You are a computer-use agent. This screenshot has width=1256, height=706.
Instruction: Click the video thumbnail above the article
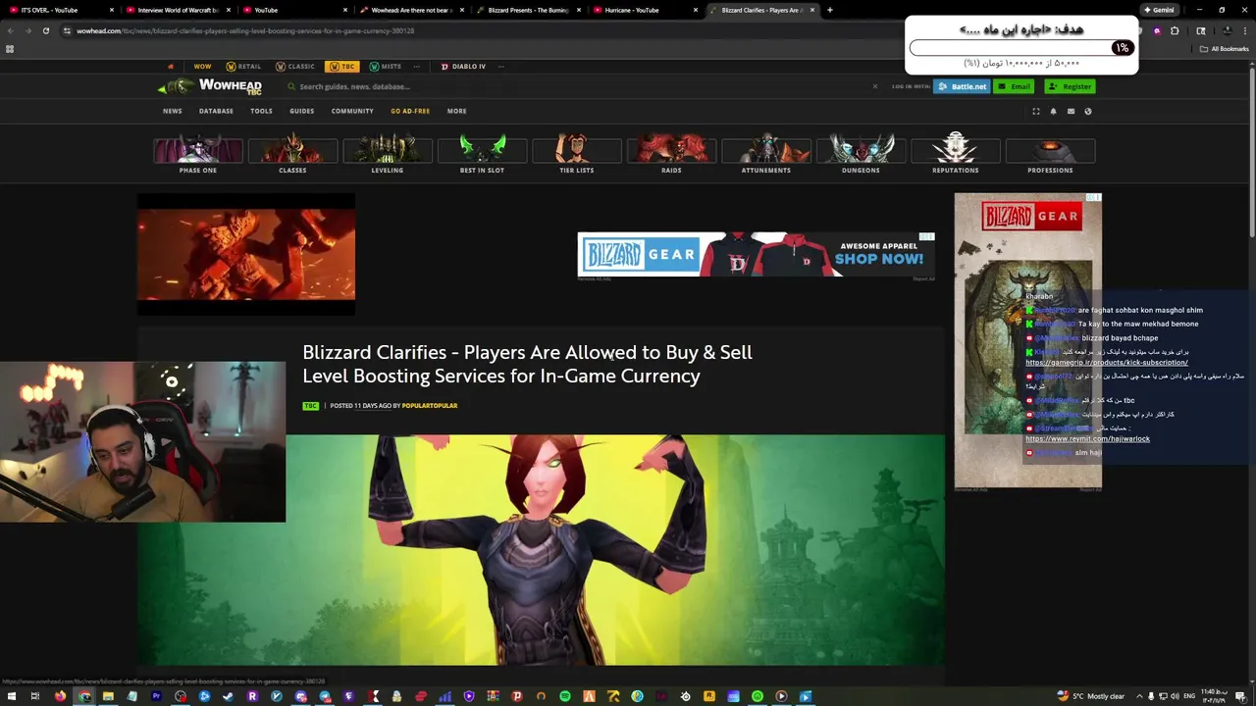(x=246, y=254)
